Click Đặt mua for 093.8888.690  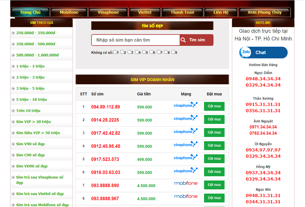click(x=214, y=185)
